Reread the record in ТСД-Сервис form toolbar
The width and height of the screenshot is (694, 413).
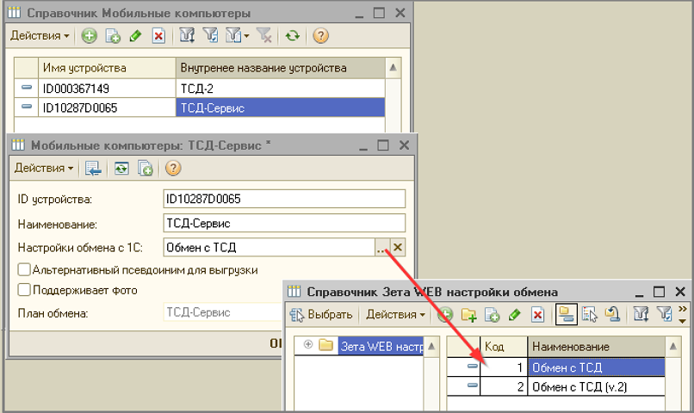[121, 169]
